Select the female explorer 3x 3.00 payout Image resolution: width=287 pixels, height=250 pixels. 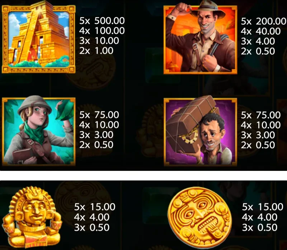[x=96, y=135]
